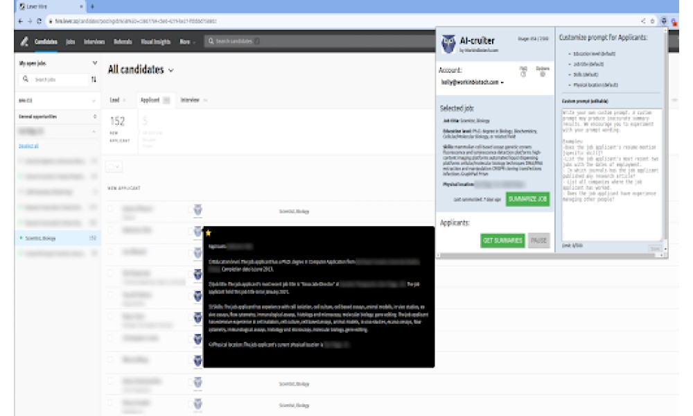Click the AI-cruiter owl extension toolbar icon
The width and height of the screenshot is (693, 416).
[x=664, y=21]
